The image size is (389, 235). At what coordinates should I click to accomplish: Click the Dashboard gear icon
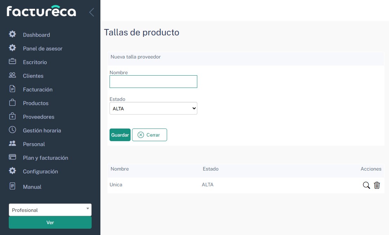click(x=12, y=34)
